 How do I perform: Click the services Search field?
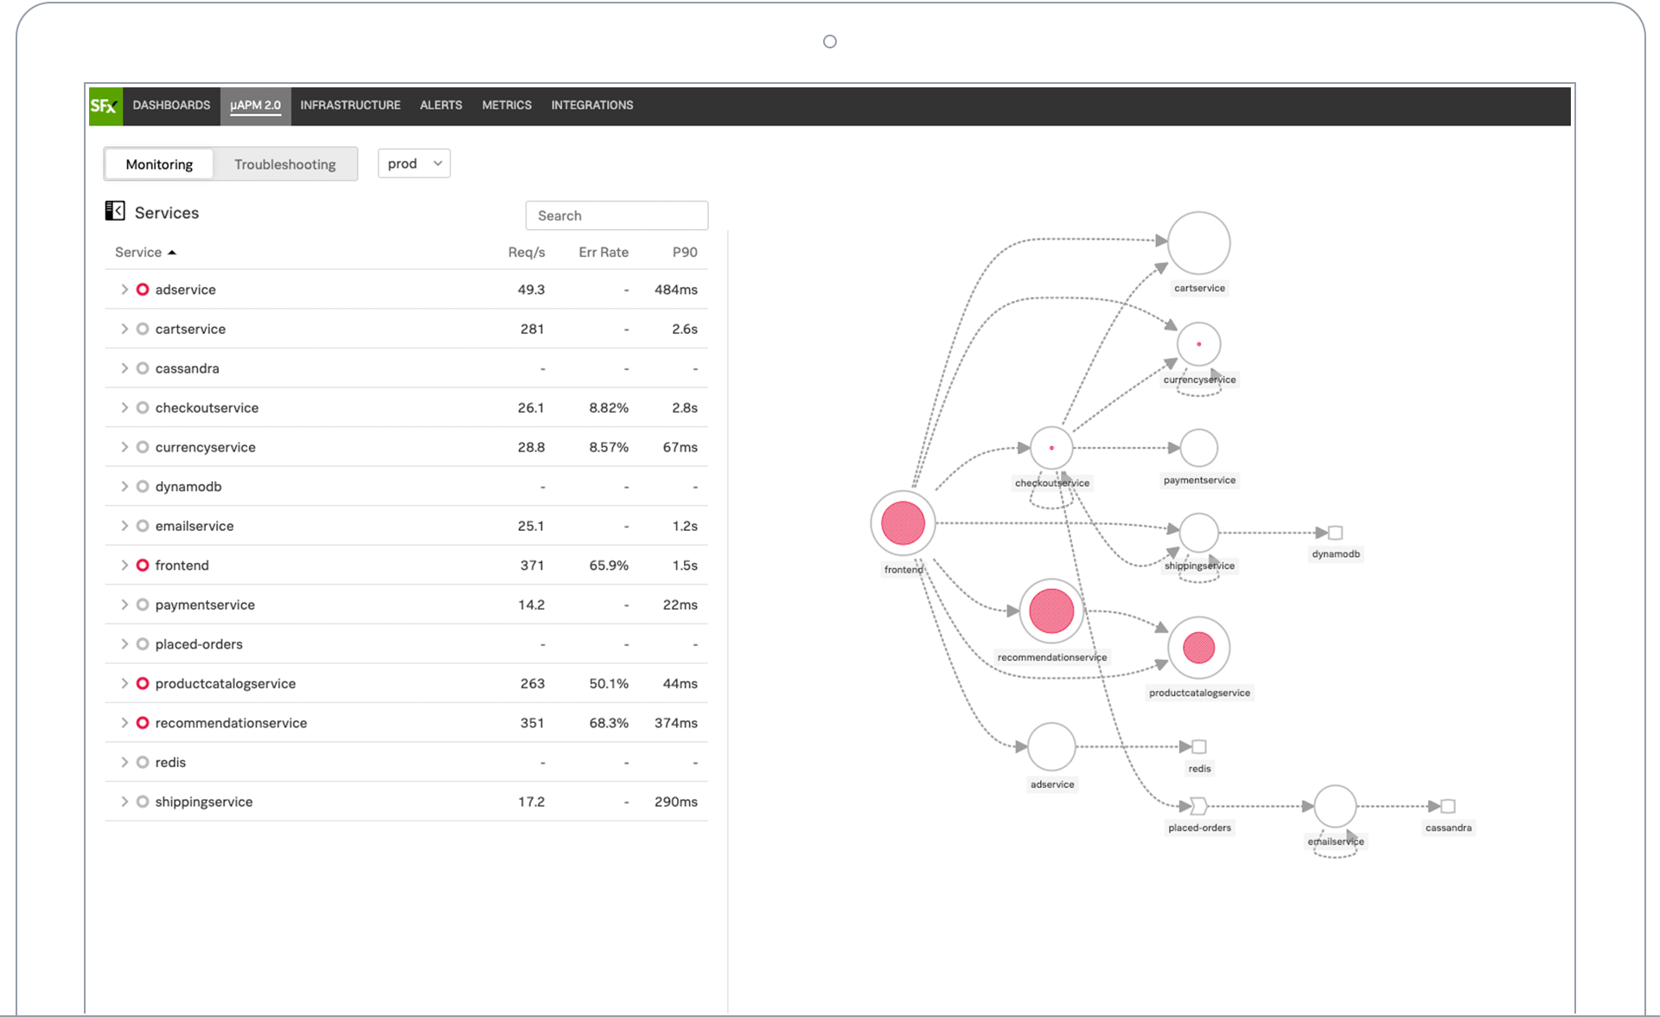[x=616, y=215]
